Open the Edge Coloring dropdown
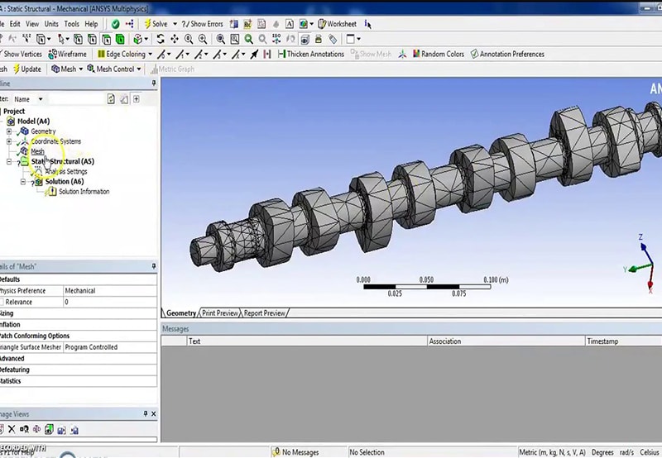The width and height of the screenshot is (662, 458). [125, 54]
